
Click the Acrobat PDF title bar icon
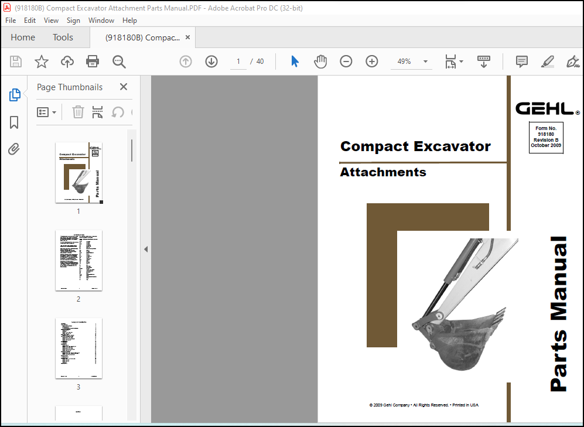pos(7,8)
